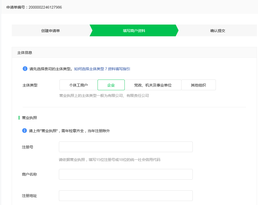Select 党政、机关及事业单位 subject type
258x205 pixels.
[x=153, y=85]
